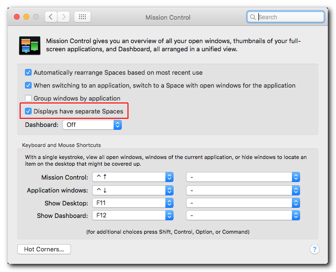The image size is (336, 272).
Task: Toggle Displays have separate Spaces checkbox
Action: (28, 112)
